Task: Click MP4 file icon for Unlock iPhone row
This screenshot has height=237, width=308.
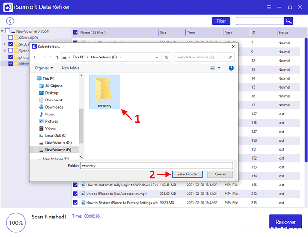Action: point(83,194)
